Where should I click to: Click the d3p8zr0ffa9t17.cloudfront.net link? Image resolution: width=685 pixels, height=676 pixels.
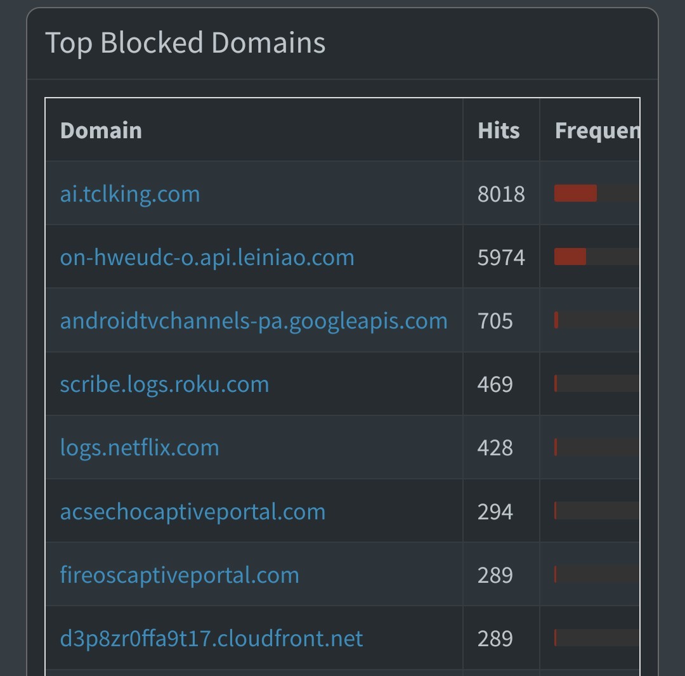click(x=211, y=638)
